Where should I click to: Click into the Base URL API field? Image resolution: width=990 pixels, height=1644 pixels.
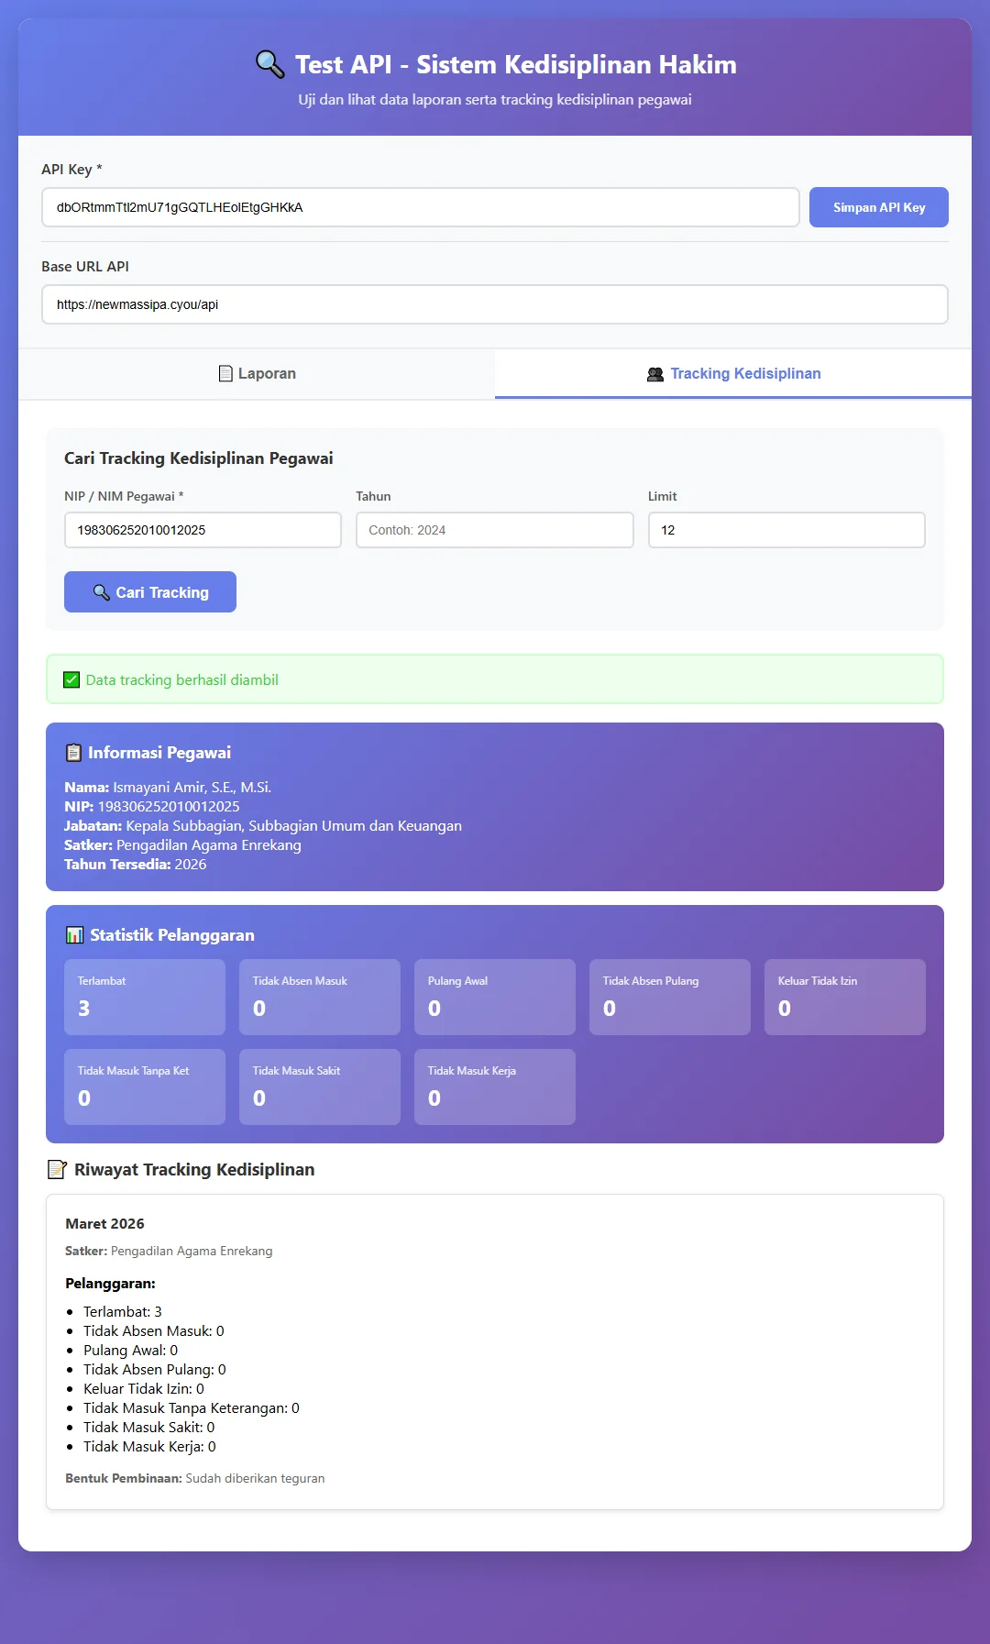coord(495,304)
